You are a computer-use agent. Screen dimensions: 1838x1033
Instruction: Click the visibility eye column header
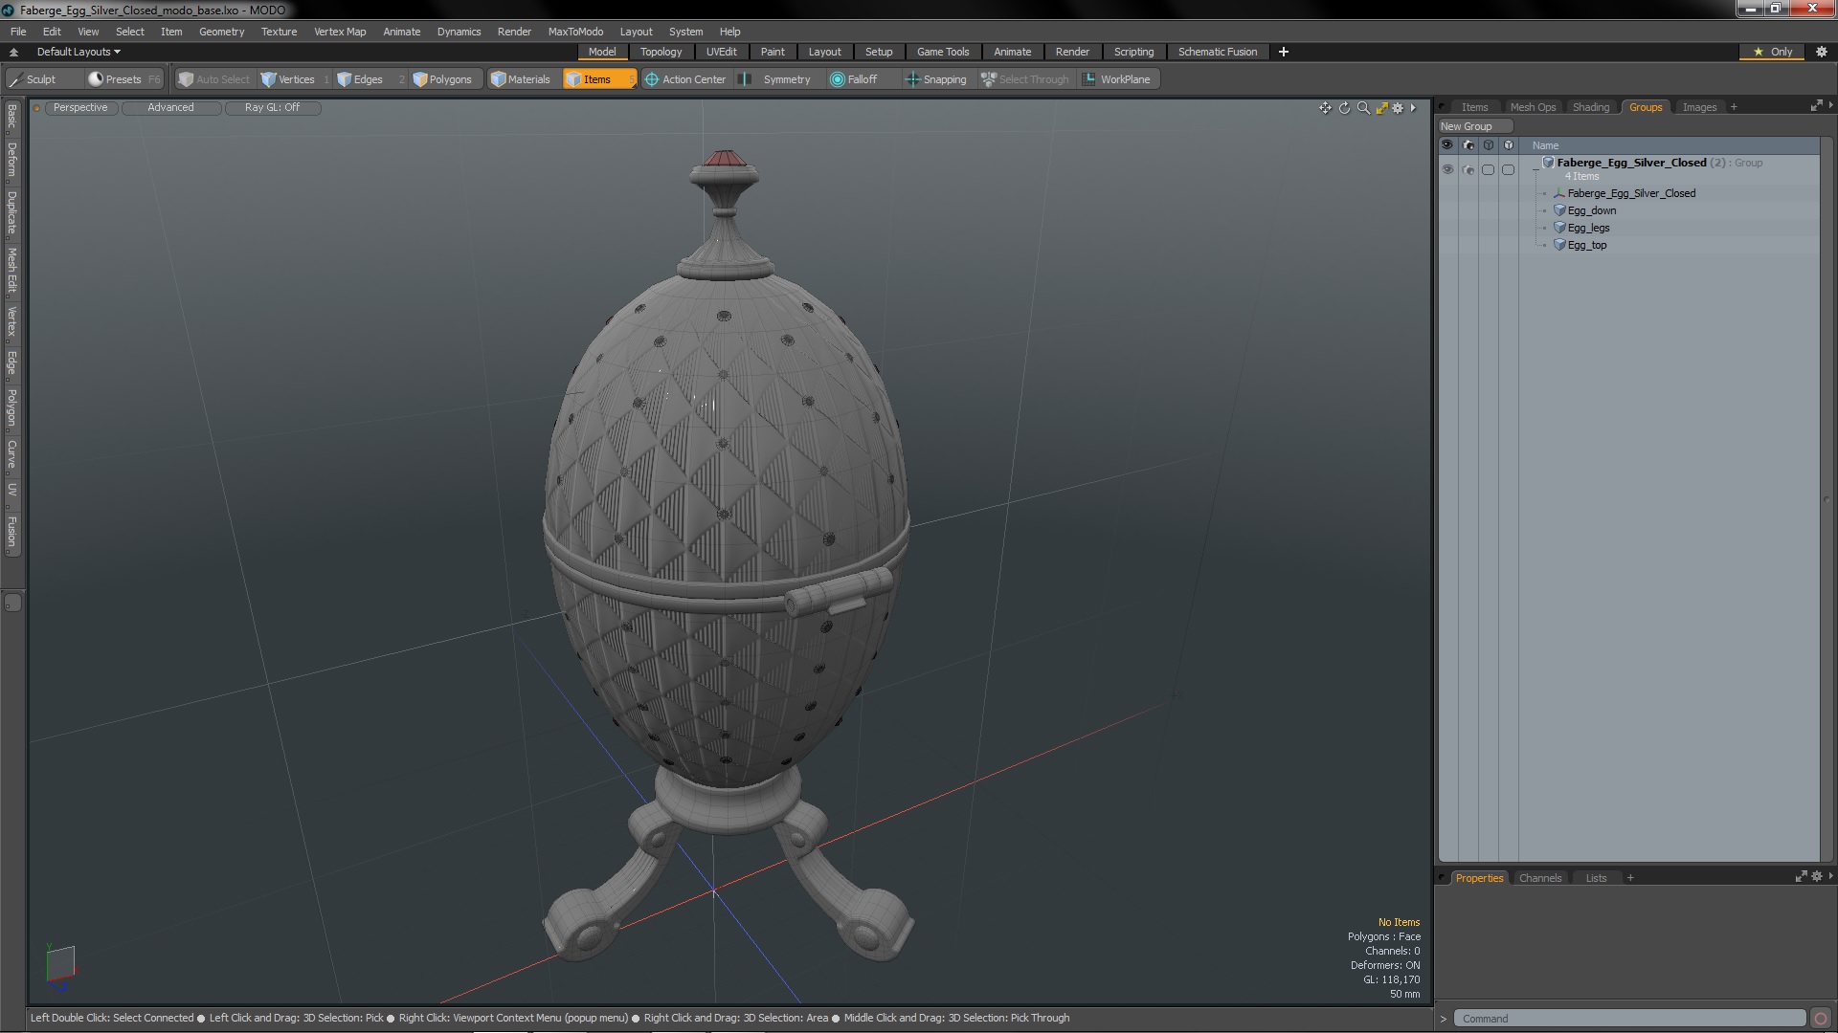point(1447,145)
